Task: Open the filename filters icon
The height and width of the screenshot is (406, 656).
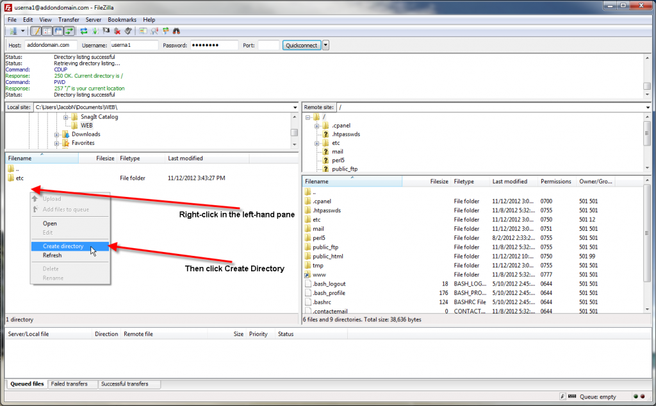Action: tap(143, 31)
